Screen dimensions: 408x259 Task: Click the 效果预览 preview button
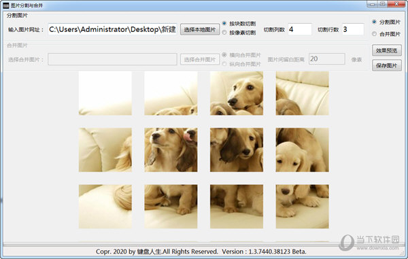[387, 50]
